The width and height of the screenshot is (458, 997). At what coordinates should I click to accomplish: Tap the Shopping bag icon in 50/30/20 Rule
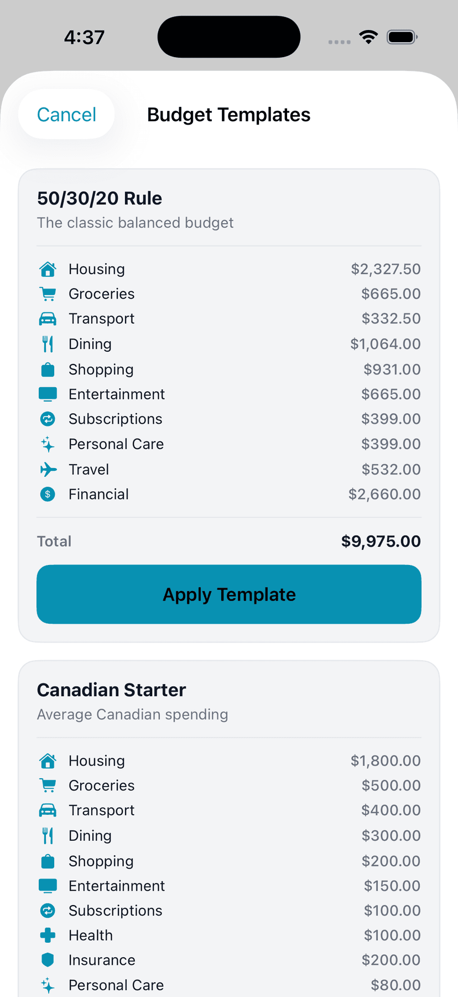coord(48,369)
